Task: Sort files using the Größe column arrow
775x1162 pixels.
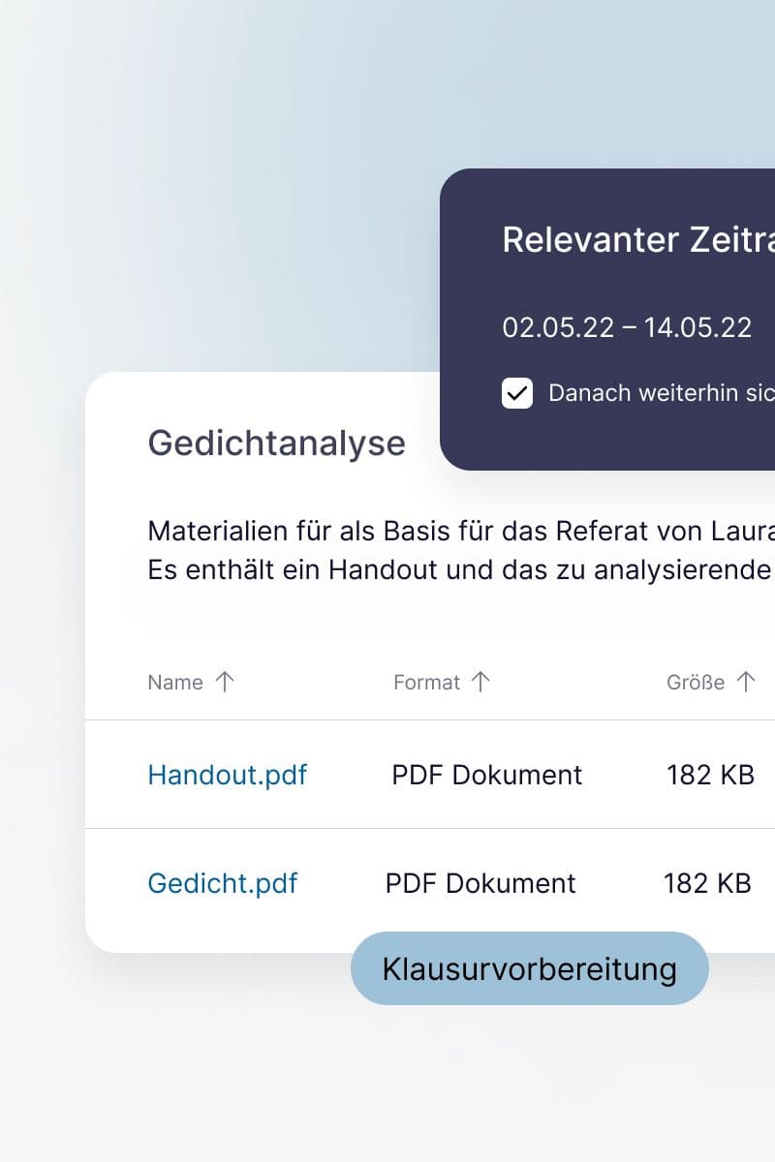Action: point(744,682)
